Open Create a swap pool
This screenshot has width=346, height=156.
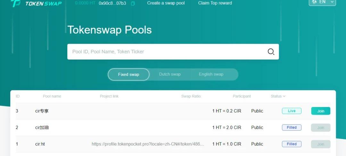click(x=166, y=3)
